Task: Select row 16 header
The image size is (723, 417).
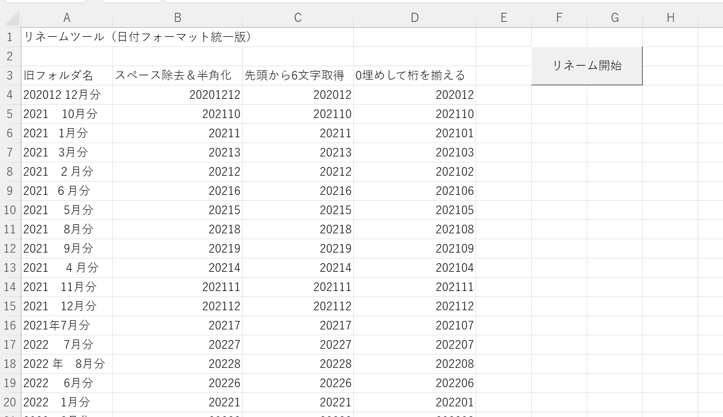Action: point(10,326)
